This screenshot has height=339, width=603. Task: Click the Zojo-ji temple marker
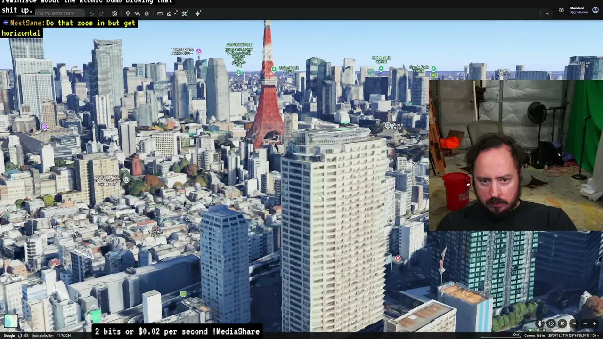click(x=388, y=125)
